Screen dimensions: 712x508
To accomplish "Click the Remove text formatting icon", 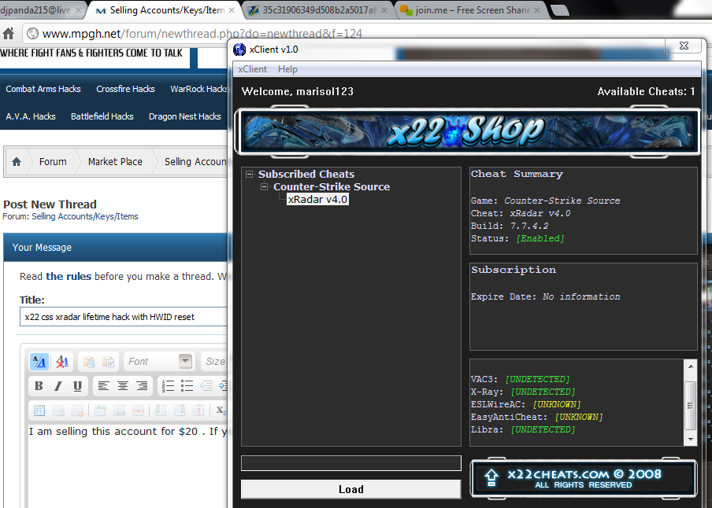I will (62, 362).
